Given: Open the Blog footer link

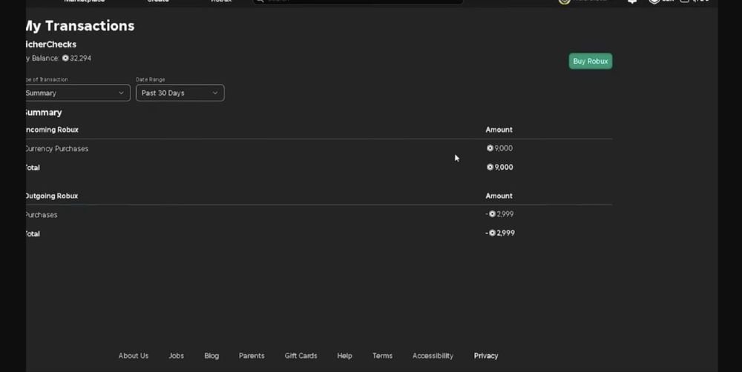Looking at the screenshot, I should pos(211,356).
